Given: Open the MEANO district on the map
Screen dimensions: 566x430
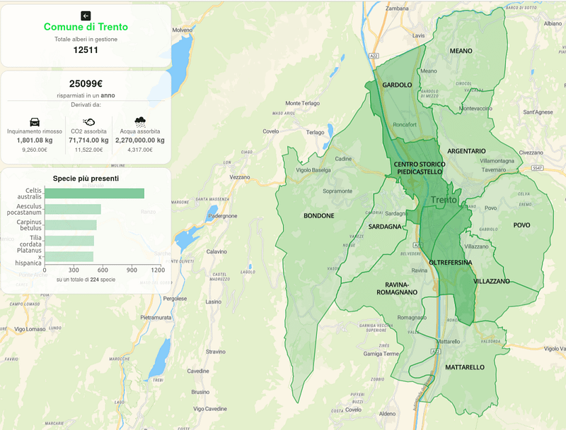Looking at the screenshot, I should coord(461,51).
